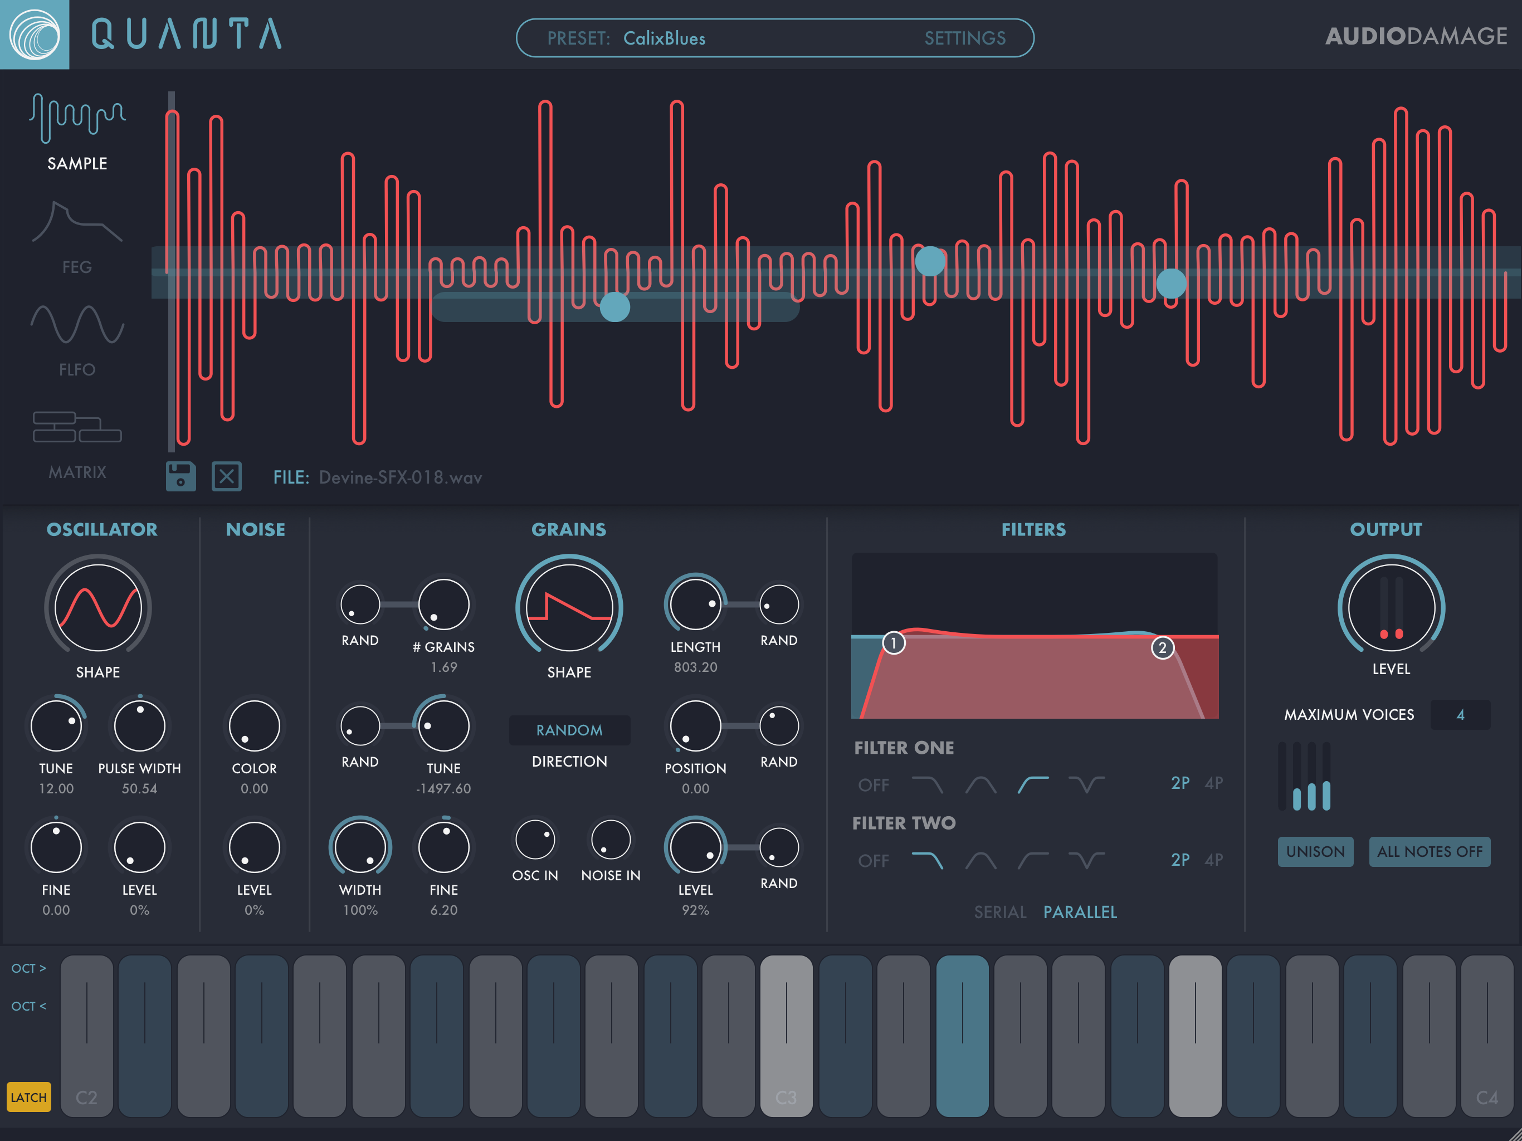Select notch shape for Filter Two
The height and width of the screenshot is (1141, 1522).
tap(1086, 860)
